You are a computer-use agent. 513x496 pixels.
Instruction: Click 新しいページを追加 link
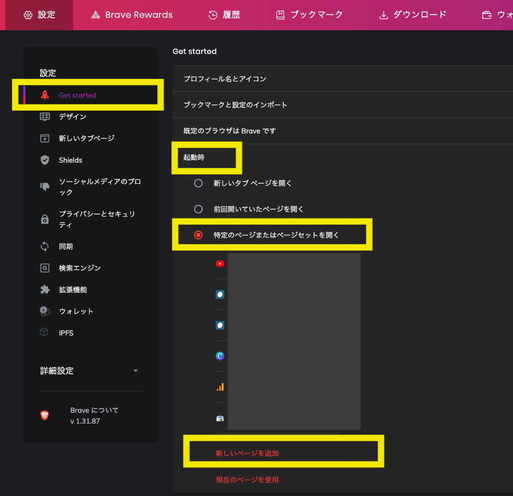point(247,453)
